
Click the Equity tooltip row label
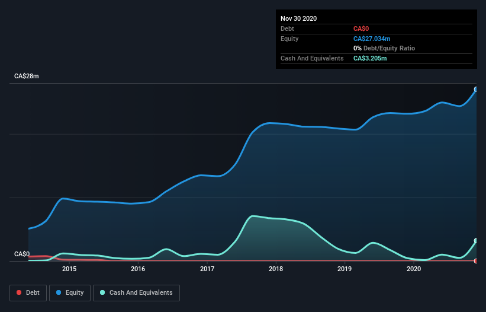[289, 39]
